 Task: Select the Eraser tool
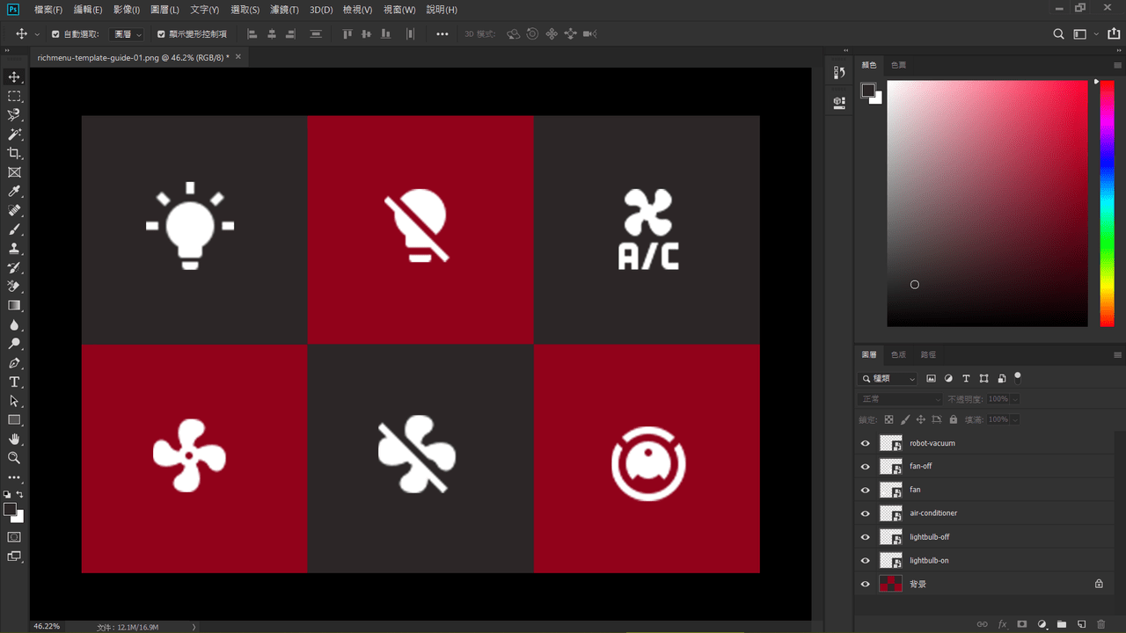tap(14, 287)
